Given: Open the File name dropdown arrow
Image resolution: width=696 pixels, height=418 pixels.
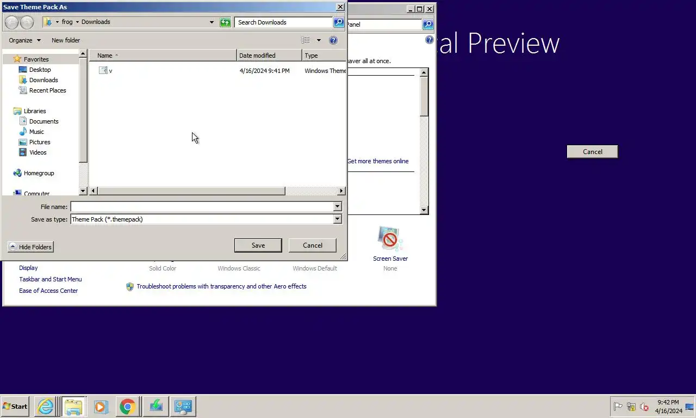Looking at the screenshot, I should click(x=337, y=207).
